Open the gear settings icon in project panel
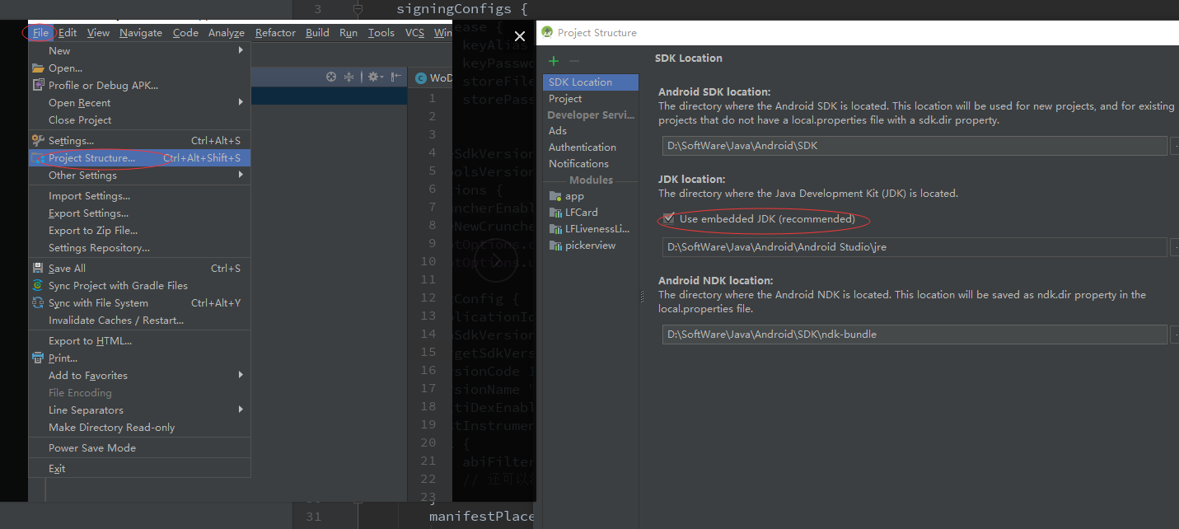1179x529 pixels. click(375, 77)
